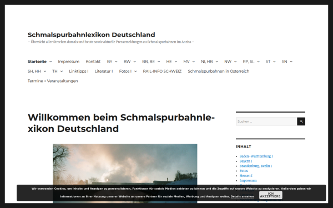The image size is (333, 208).
Task: Click the Schmalspurbahnlexikon Deutschland site title
Action: 92,34
